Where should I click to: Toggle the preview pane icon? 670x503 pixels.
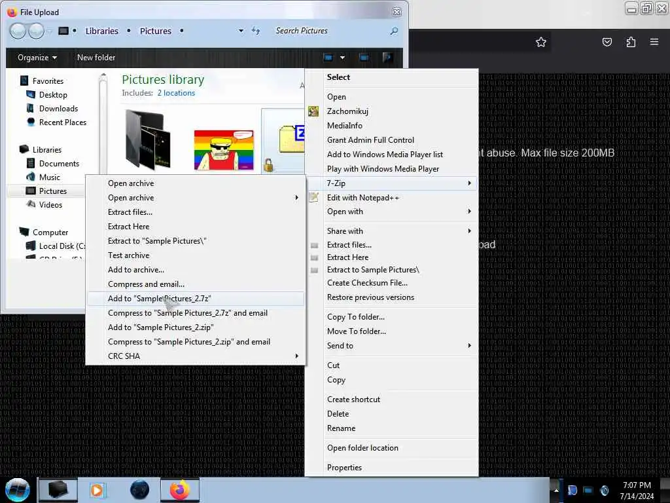364,58
